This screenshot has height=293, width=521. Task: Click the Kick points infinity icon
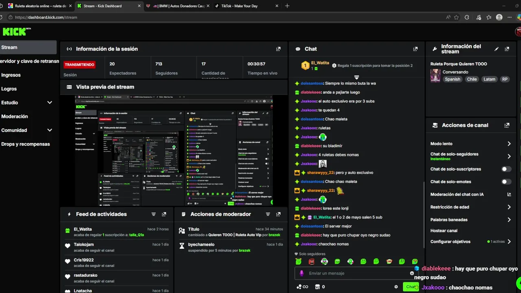pyautogui.click(x=302, y=287)
